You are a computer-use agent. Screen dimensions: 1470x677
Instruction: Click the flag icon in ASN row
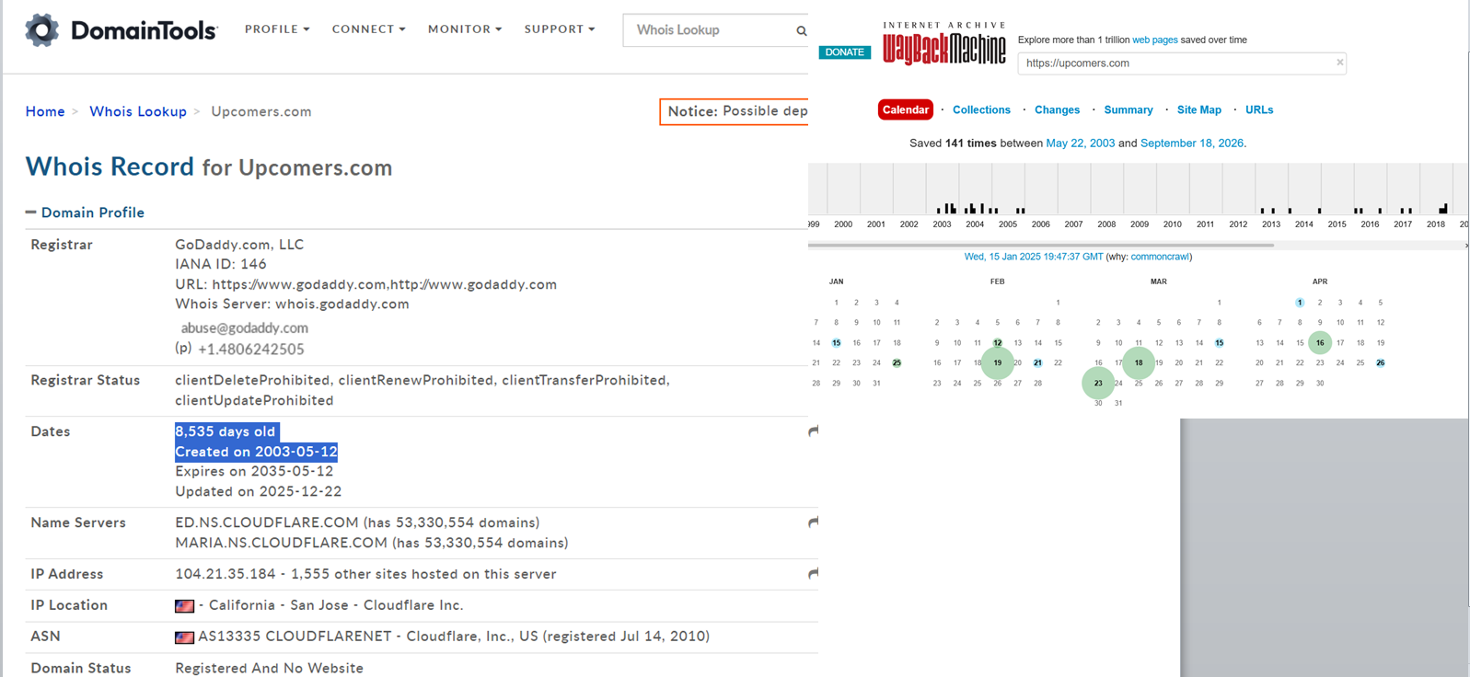click(x=185, y=637)
